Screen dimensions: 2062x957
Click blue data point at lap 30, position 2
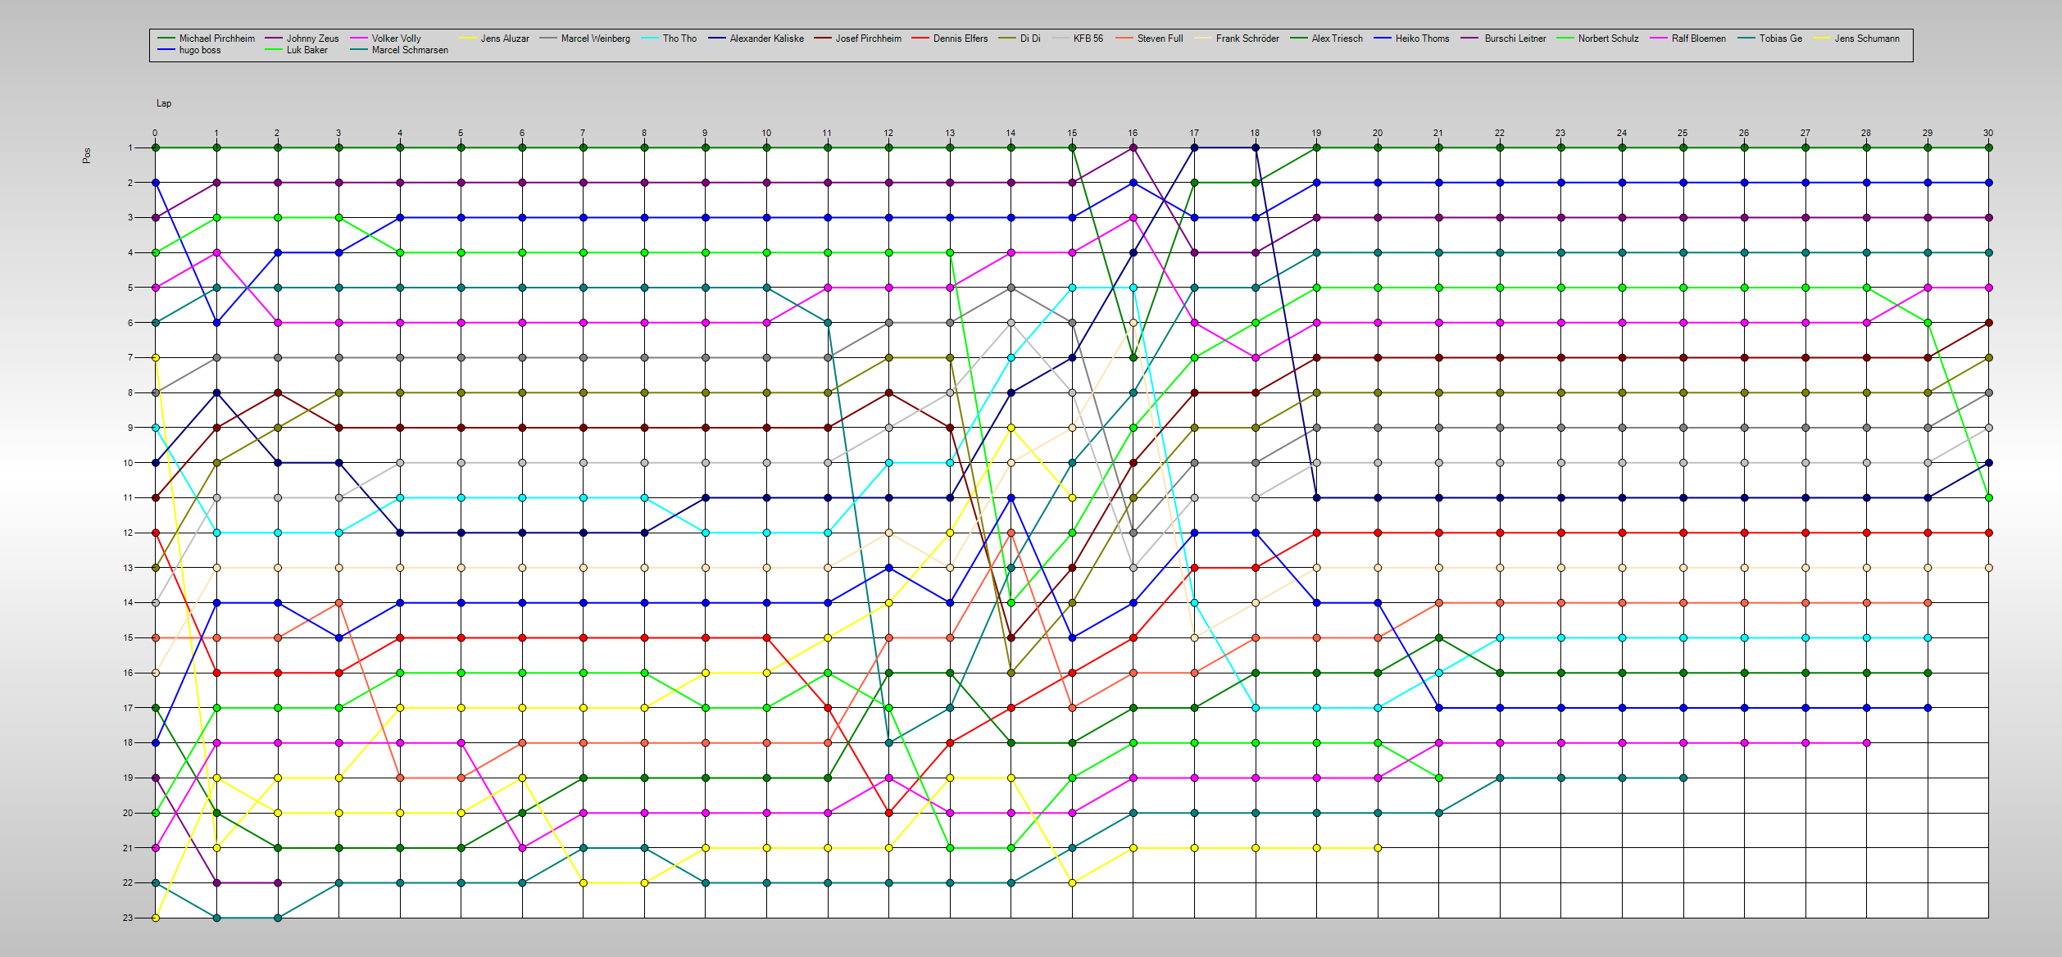(x=1989, y=183)
